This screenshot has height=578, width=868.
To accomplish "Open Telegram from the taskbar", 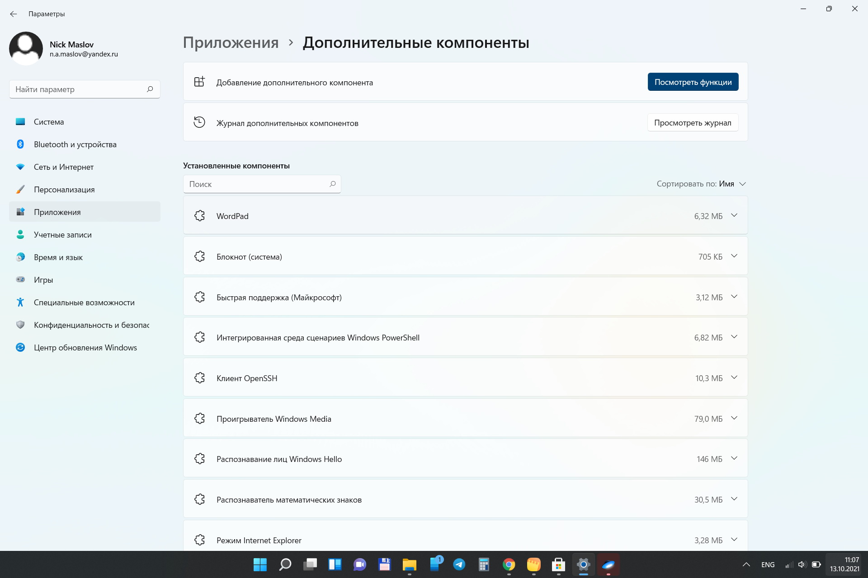I will [459, 564].
